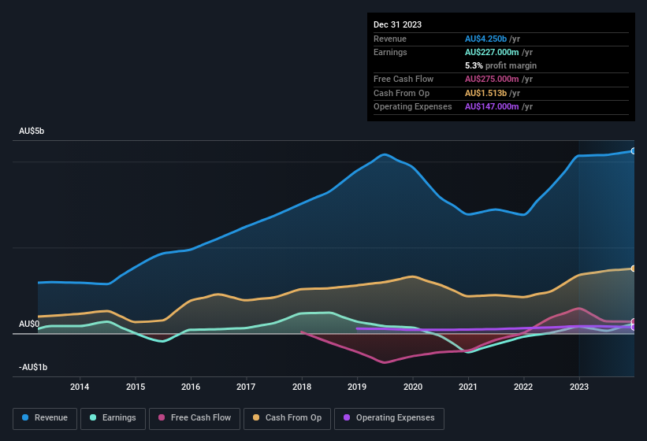
Task: Click the AU$147.000m operating expenses value
Action: (x=492, y=107)
